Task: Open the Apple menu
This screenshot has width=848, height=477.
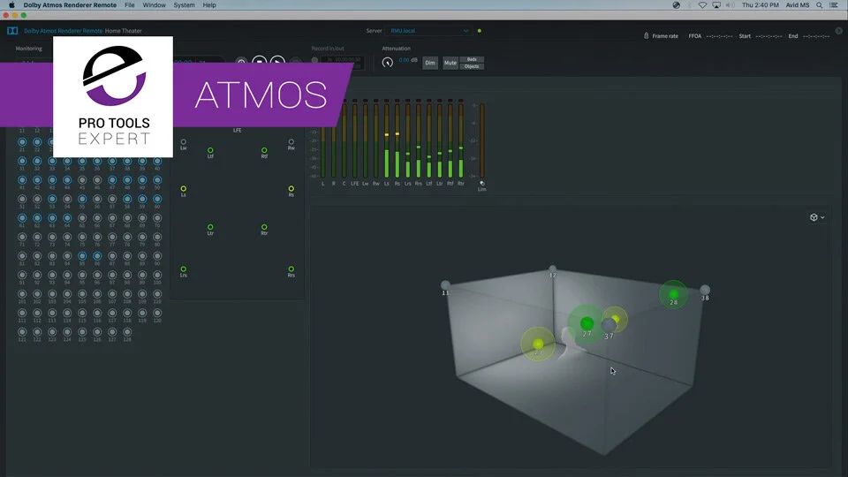Action: click(x=11, y=5)
